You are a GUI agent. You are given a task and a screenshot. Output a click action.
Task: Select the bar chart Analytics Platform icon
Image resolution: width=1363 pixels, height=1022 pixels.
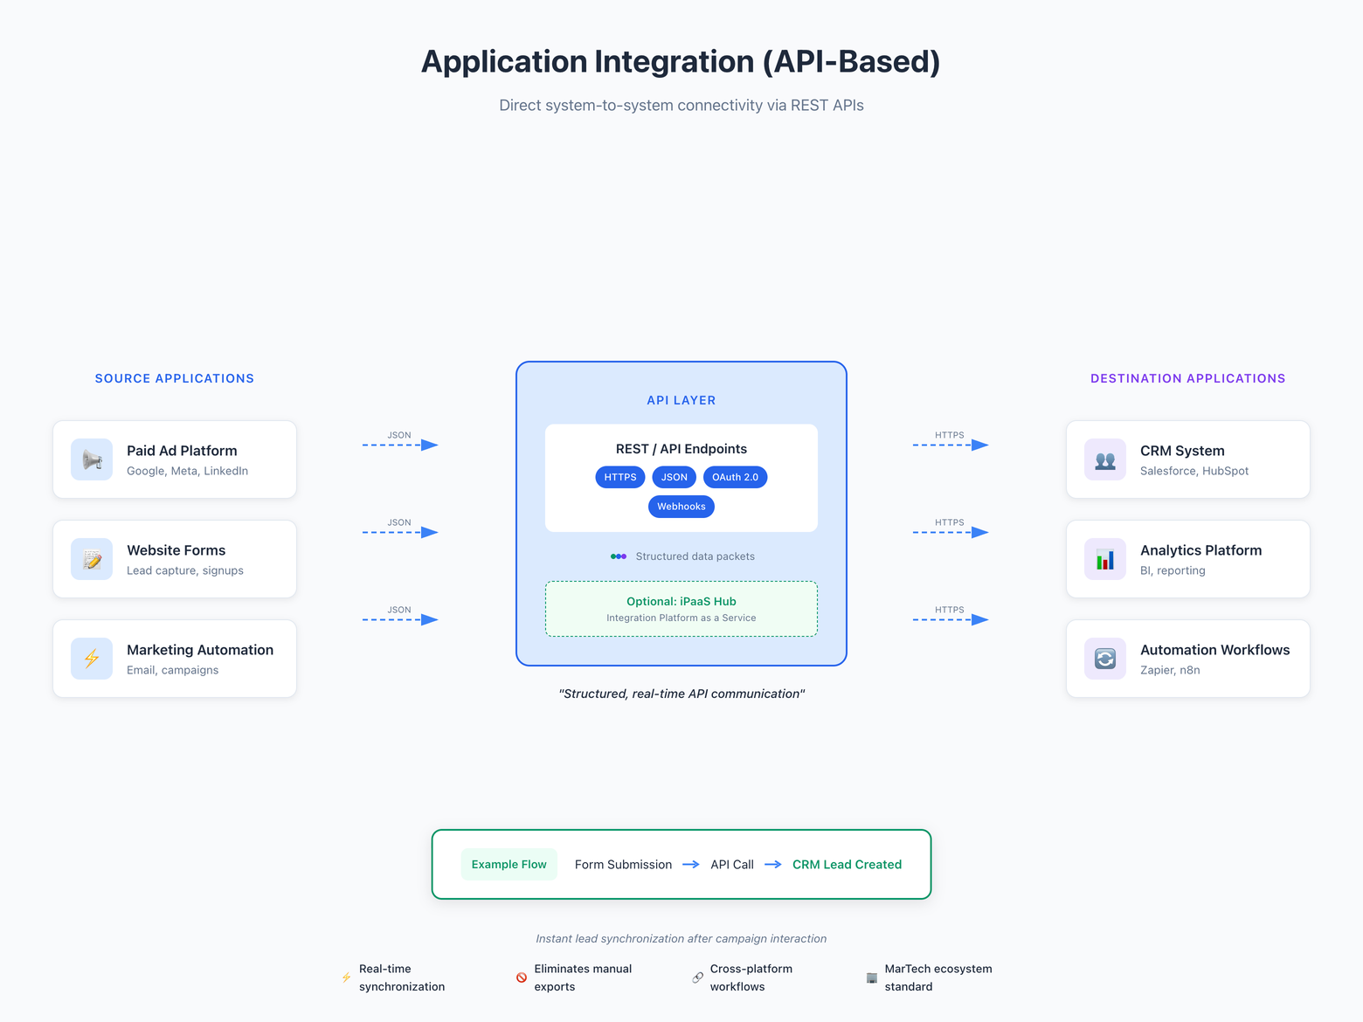(x=1104, y=558)
